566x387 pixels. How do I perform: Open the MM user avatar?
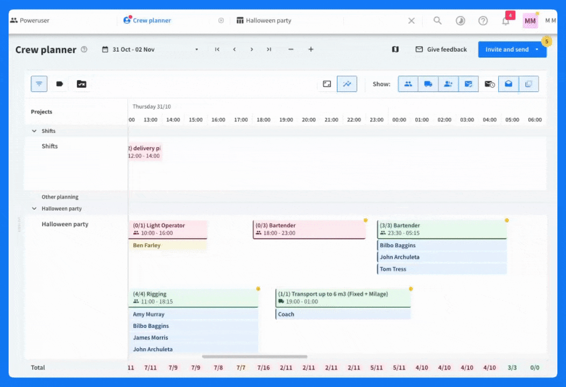pyautogui.click(x=530, y=21)
